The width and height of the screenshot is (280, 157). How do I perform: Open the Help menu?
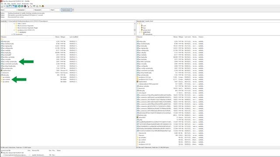[31, 3]
